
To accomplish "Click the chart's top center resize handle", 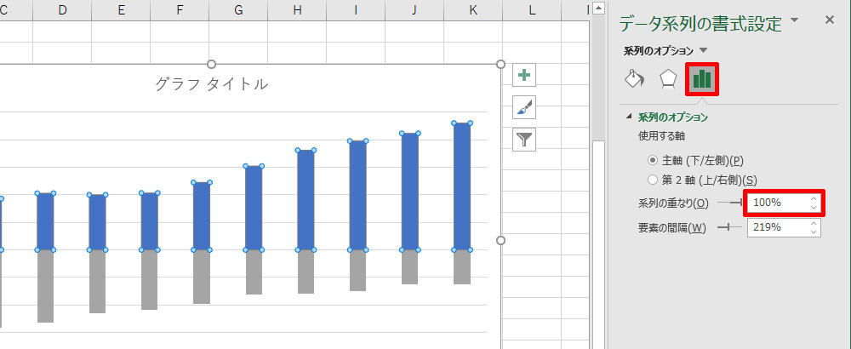I will coord(212,64).
